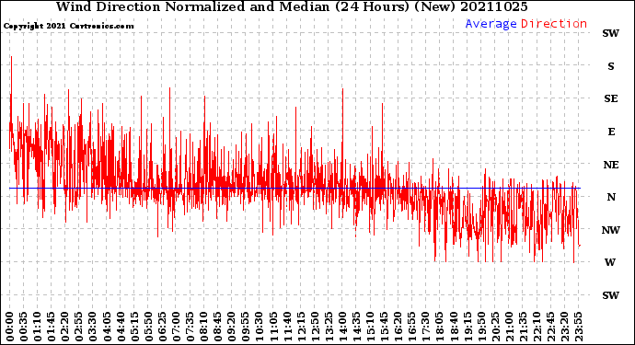Viewport: 635px width, 345px height.
Task: Click the '11:40' time axis label
Action: [x=287, y=327]
